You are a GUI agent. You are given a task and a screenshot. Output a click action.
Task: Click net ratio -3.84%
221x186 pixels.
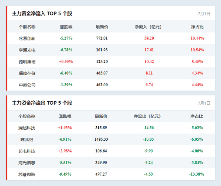tap(197, 162)
